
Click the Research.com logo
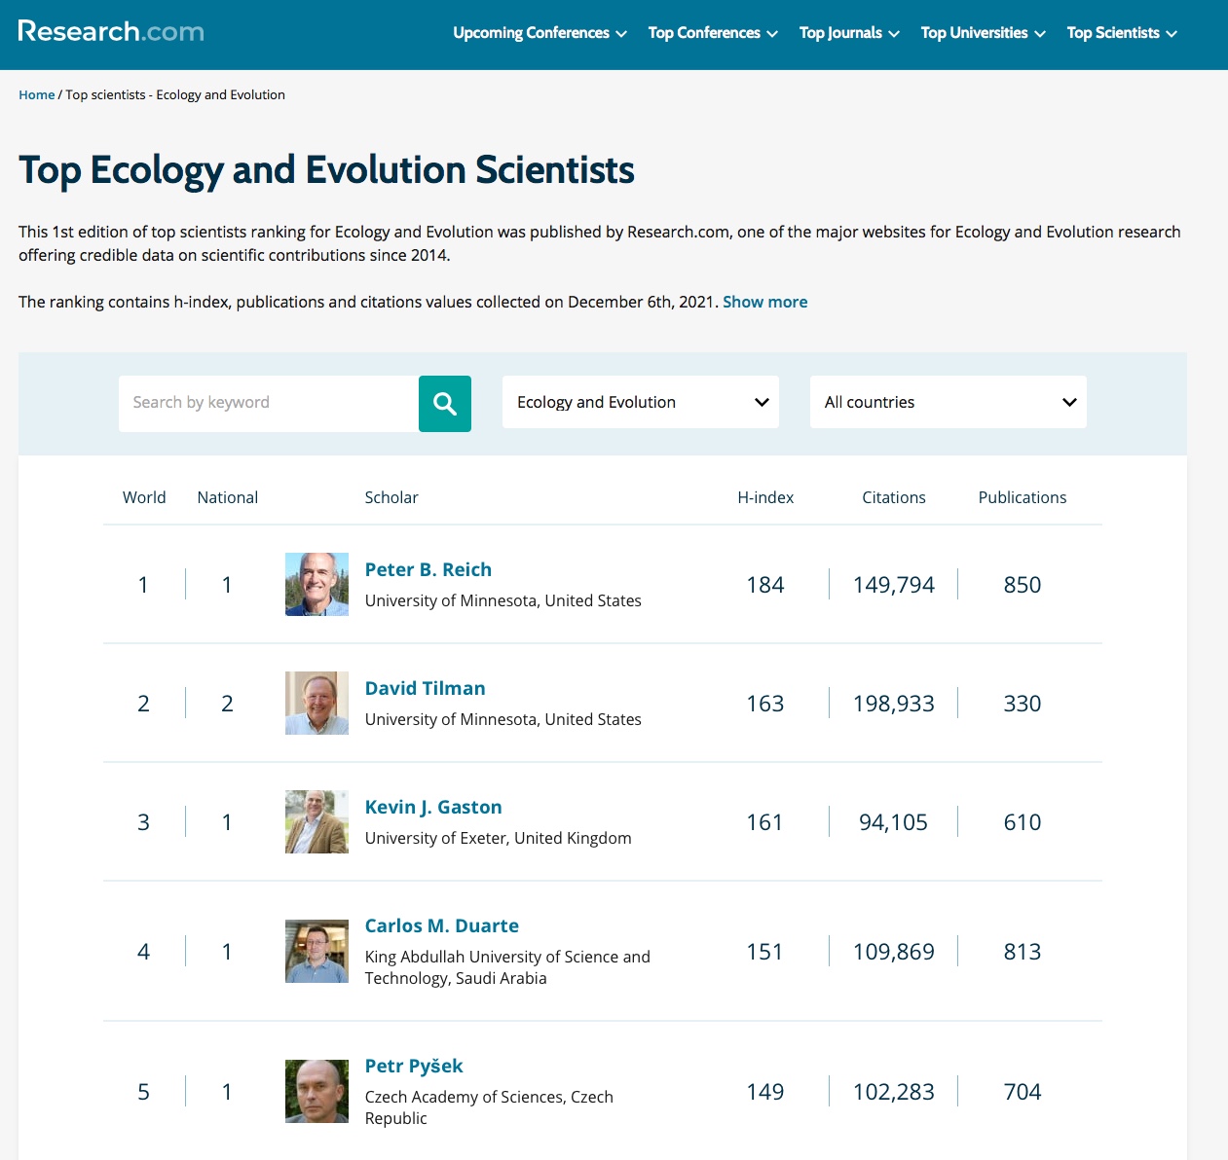tap(111, 32)
